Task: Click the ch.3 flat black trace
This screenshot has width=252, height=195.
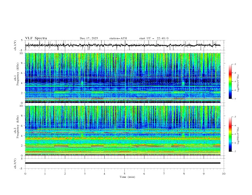Action: 122,163
